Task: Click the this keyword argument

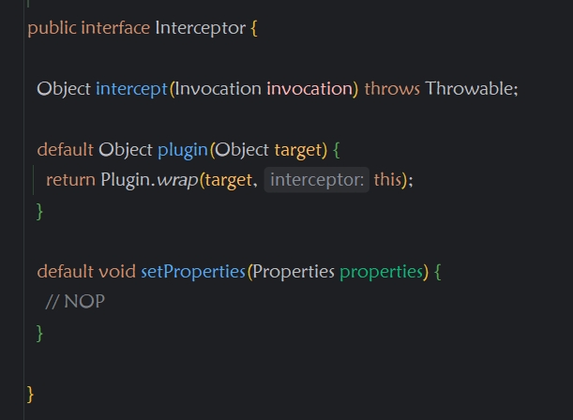Action: tap(388, 179)
